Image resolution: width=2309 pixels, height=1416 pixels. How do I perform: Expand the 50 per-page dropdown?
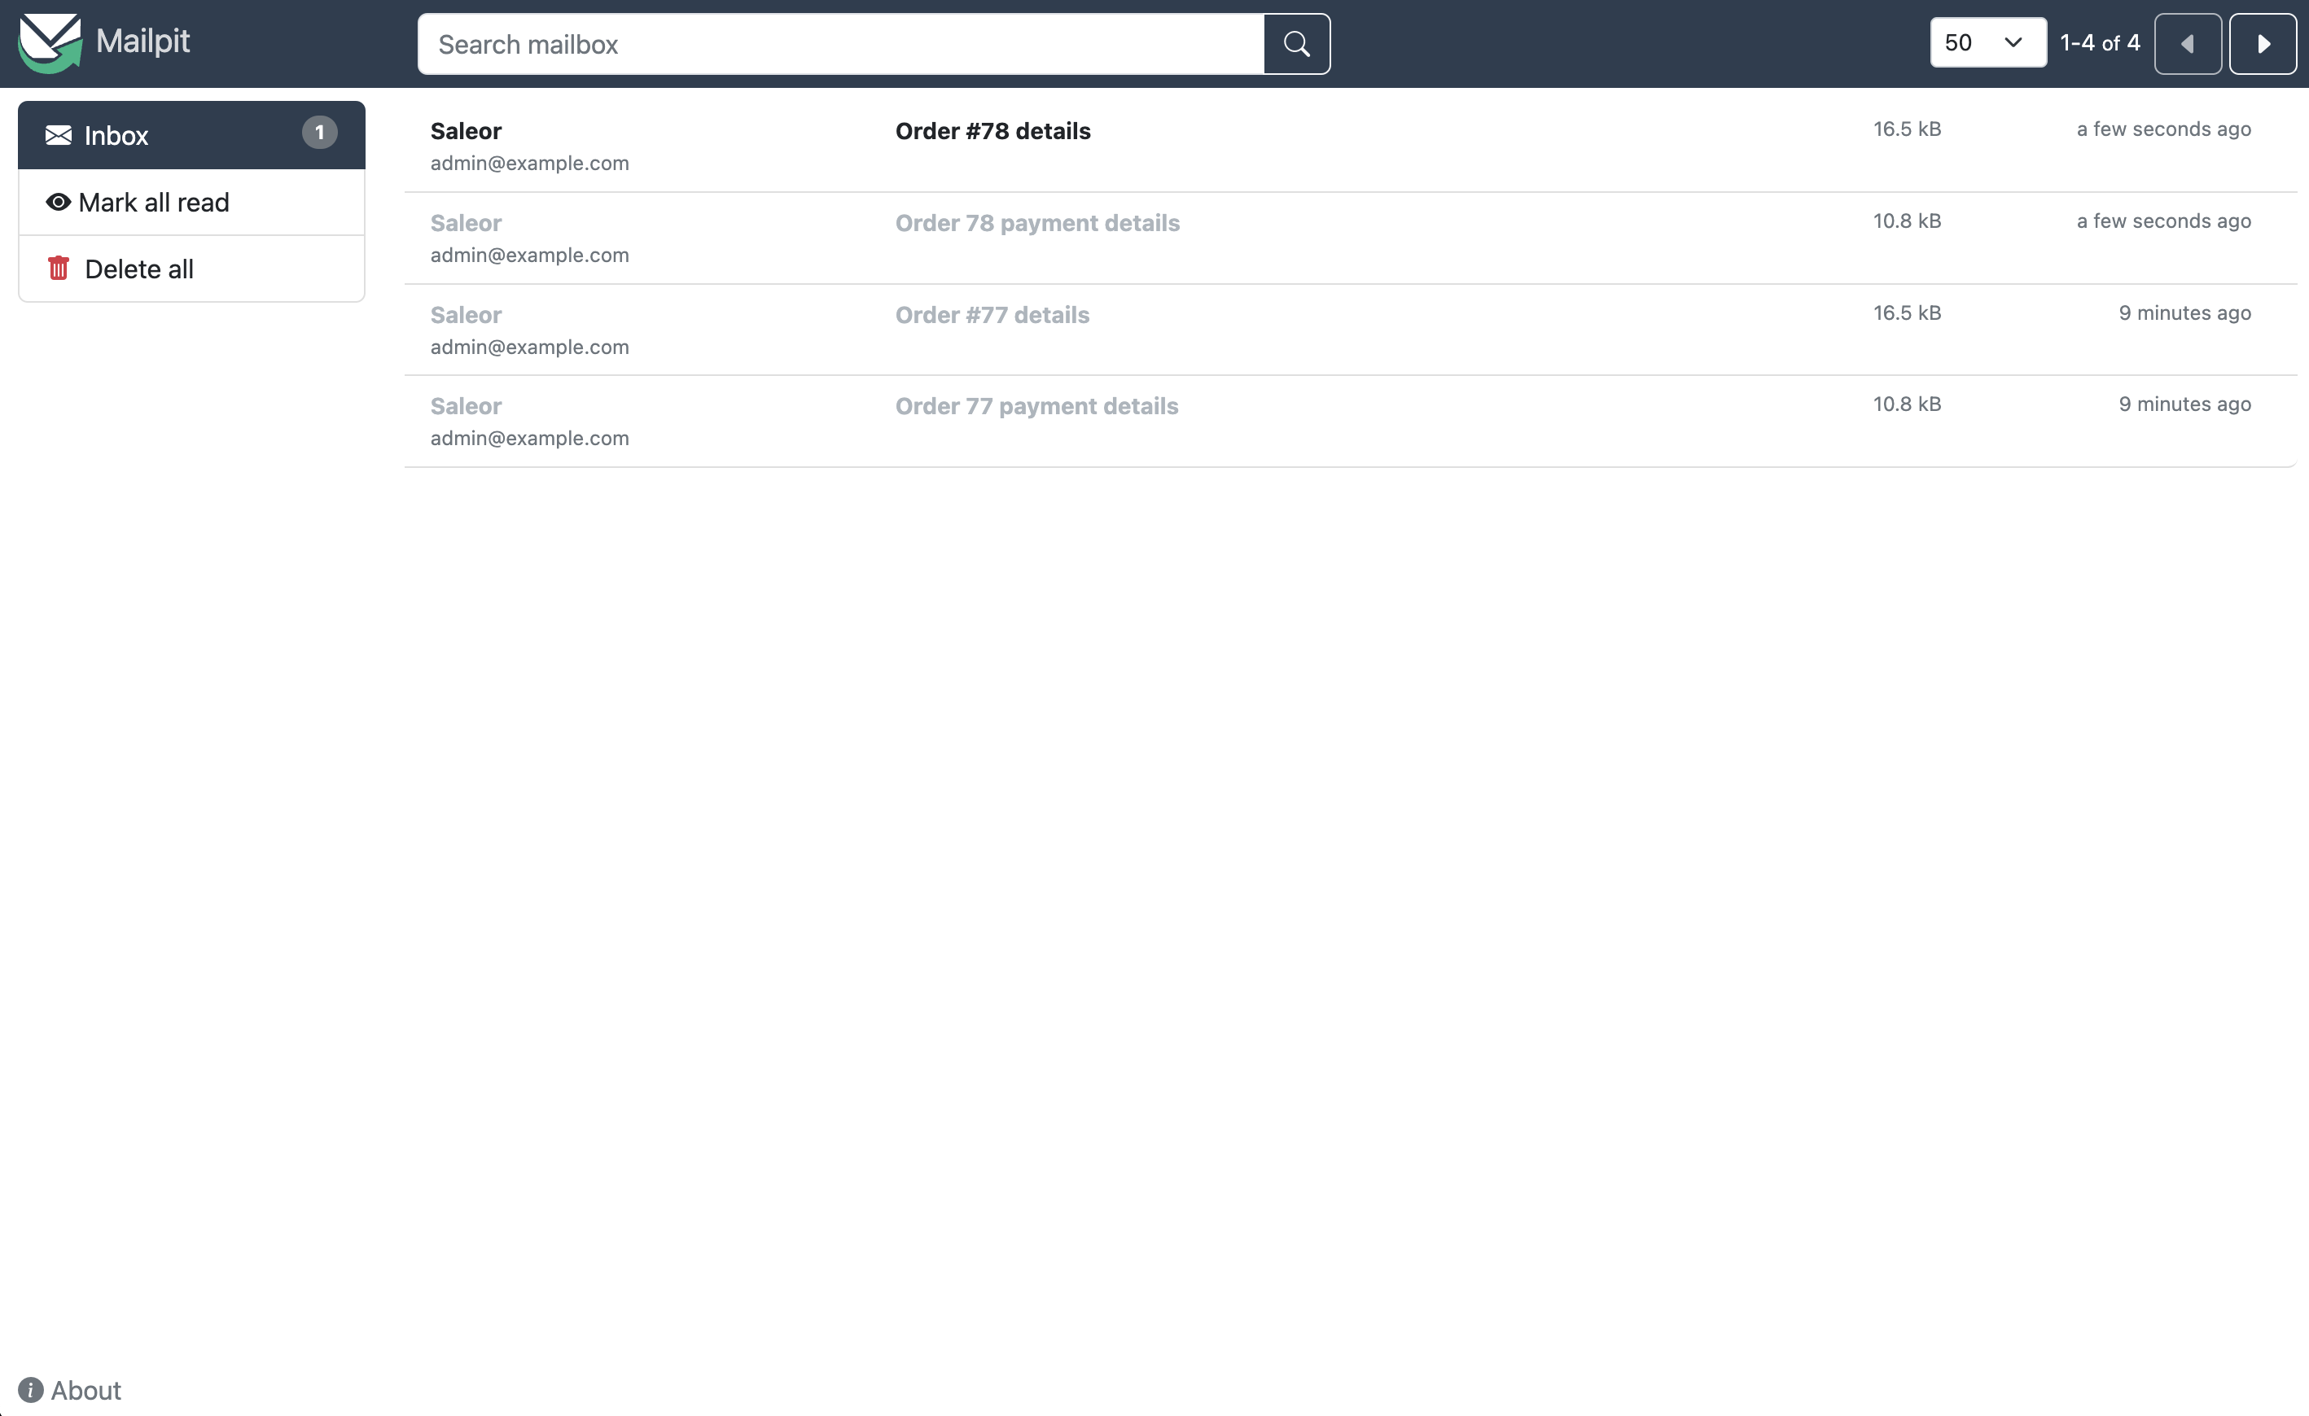point(1987,42)
